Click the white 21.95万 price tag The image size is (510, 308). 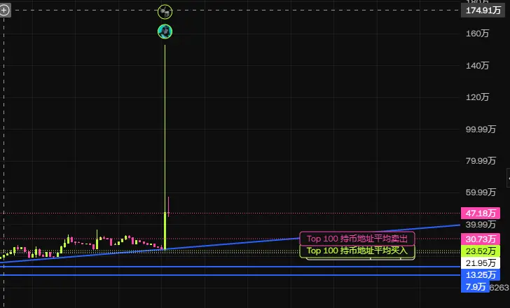tap(481, 262)
